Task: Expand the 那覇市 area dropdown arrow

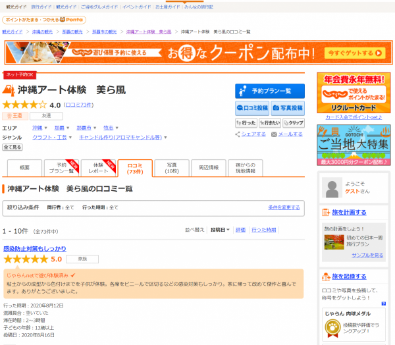Action: (95, 128)
